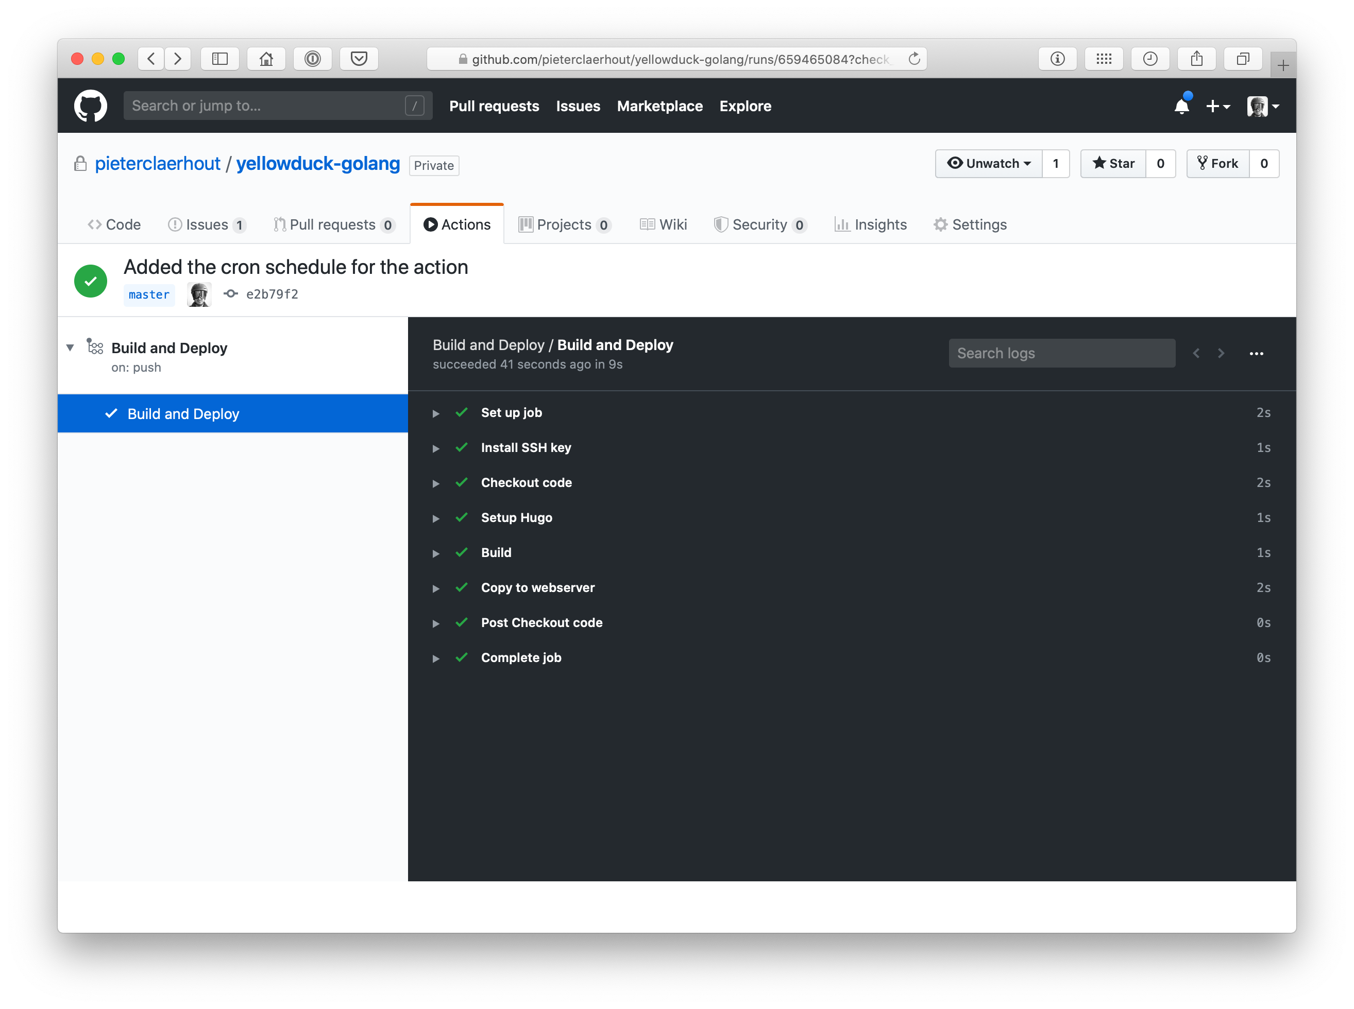
Task: Click Pull requests in the top navigation
Action: [494, 106]
